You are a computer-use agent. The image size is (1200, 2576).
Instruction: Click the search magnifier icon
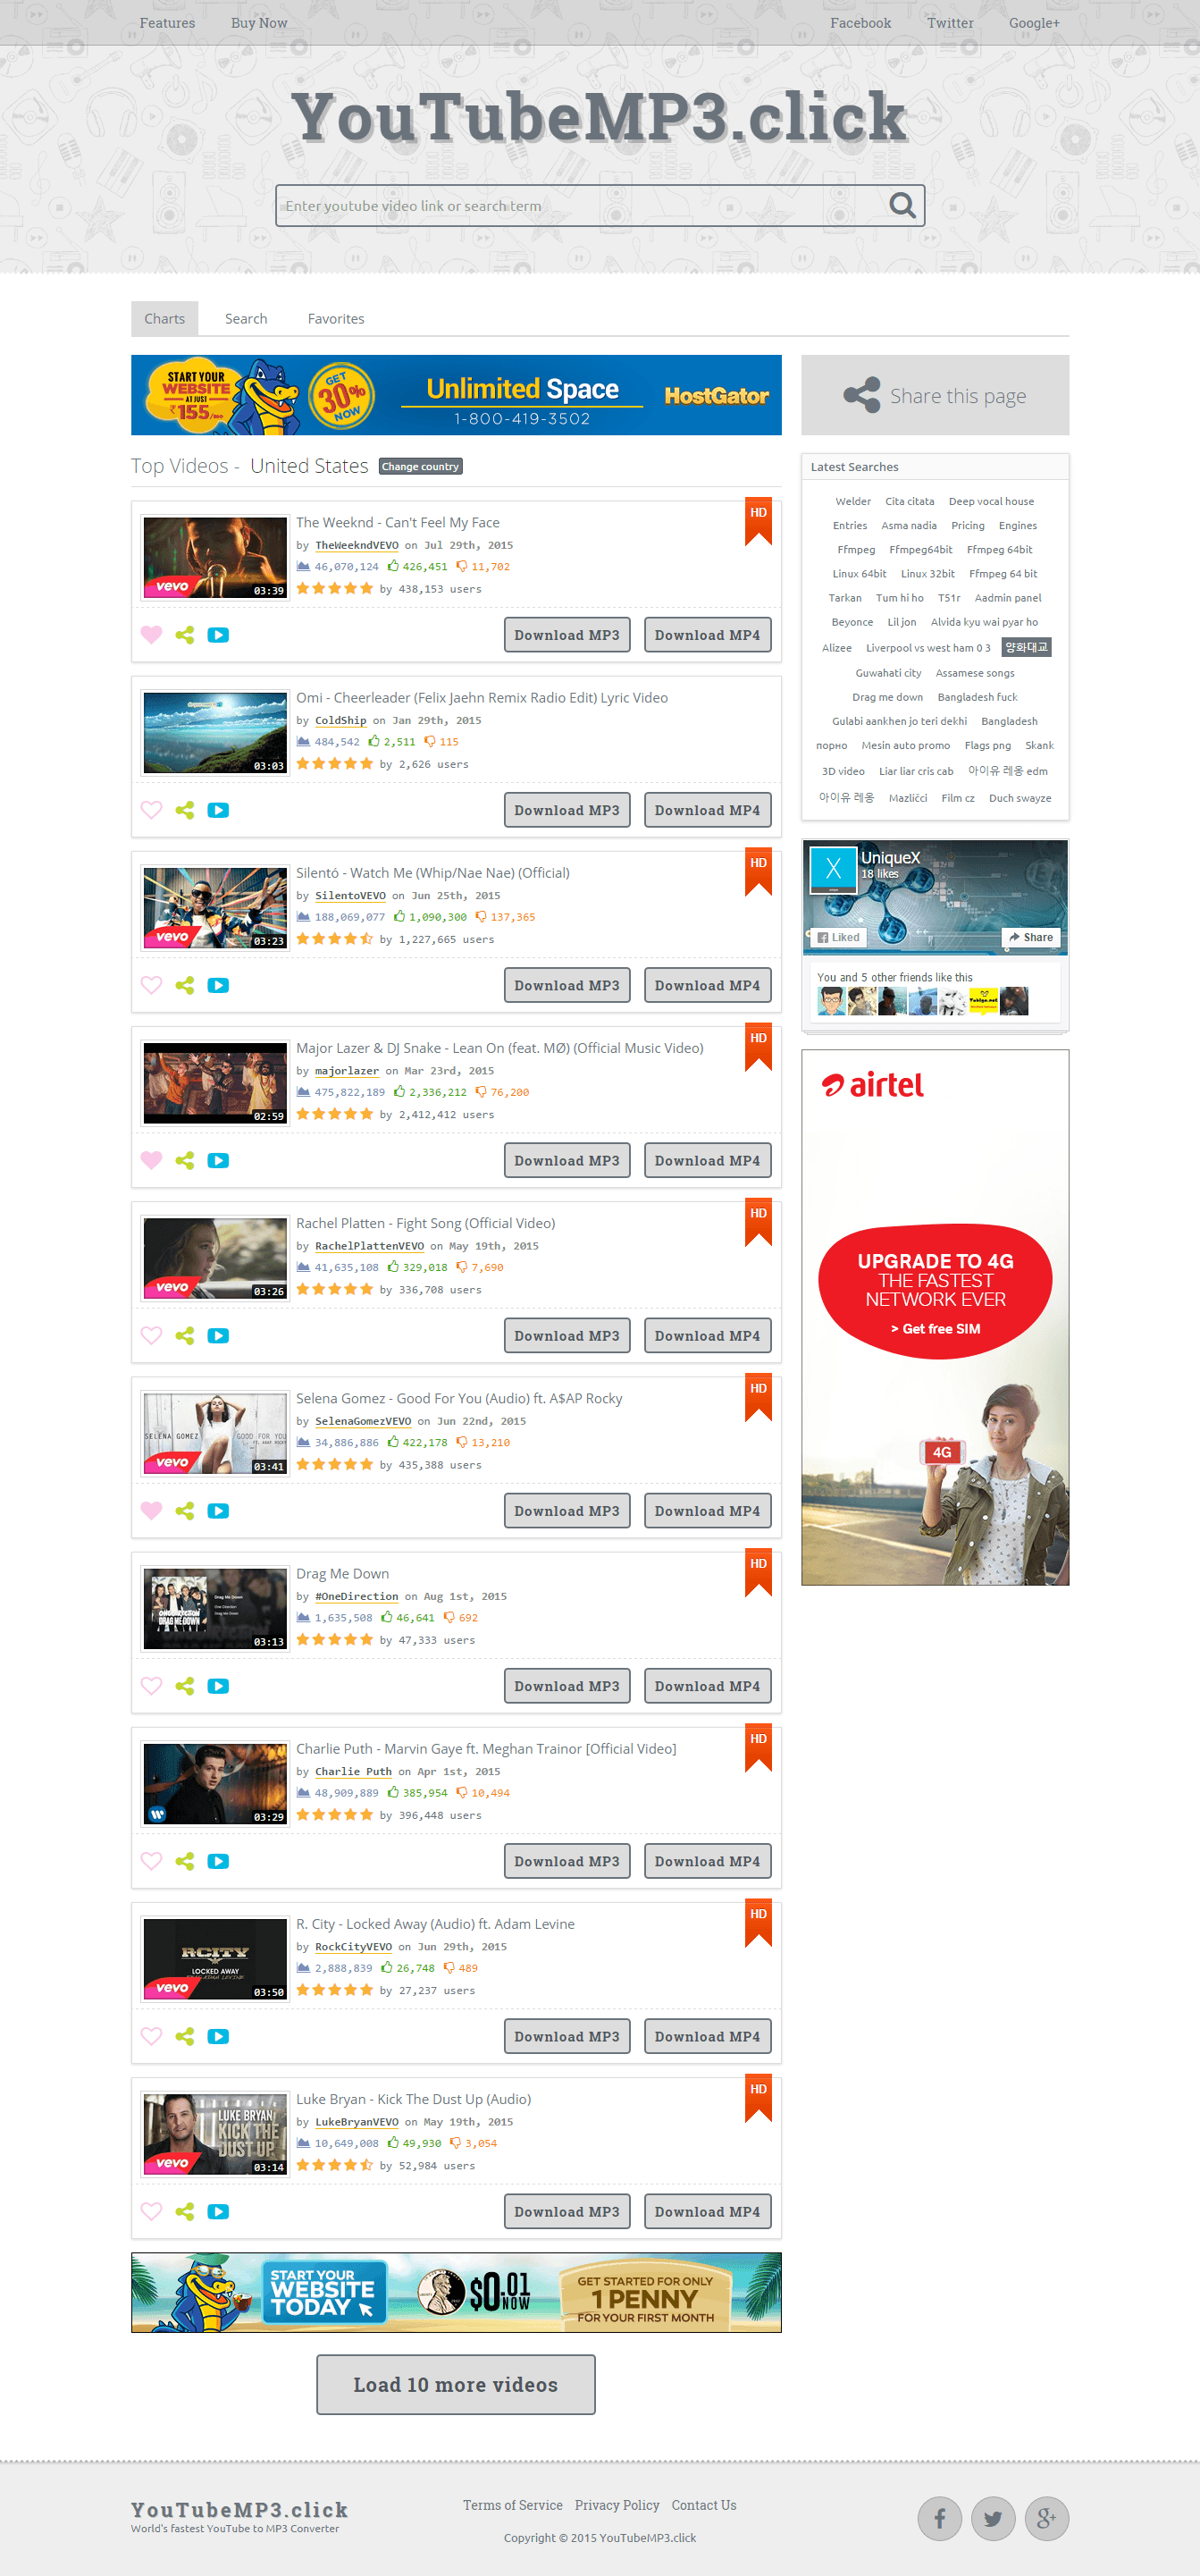(902, 205)
